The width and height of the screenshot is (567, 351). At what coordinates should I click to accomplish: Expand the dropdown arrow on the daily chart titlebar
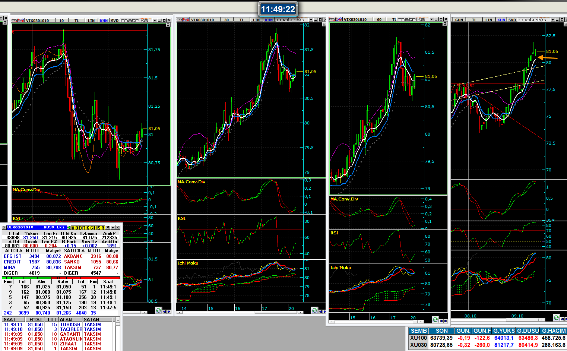552,20
